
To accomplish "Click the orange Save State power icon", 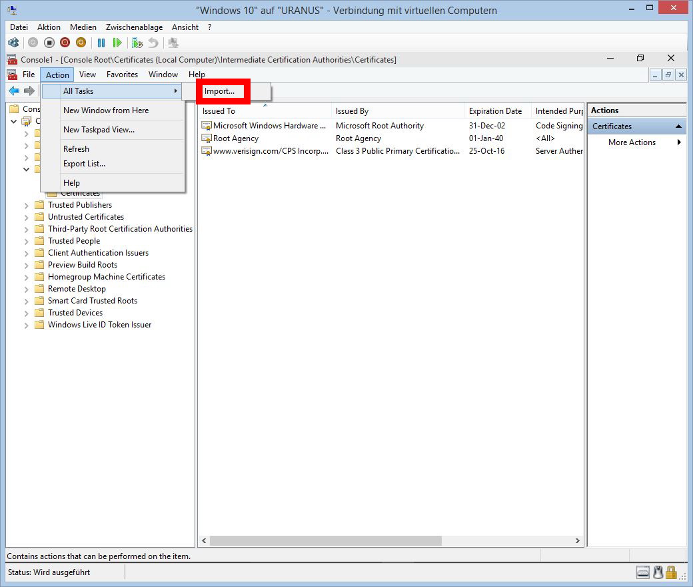I will pos(81,43).
